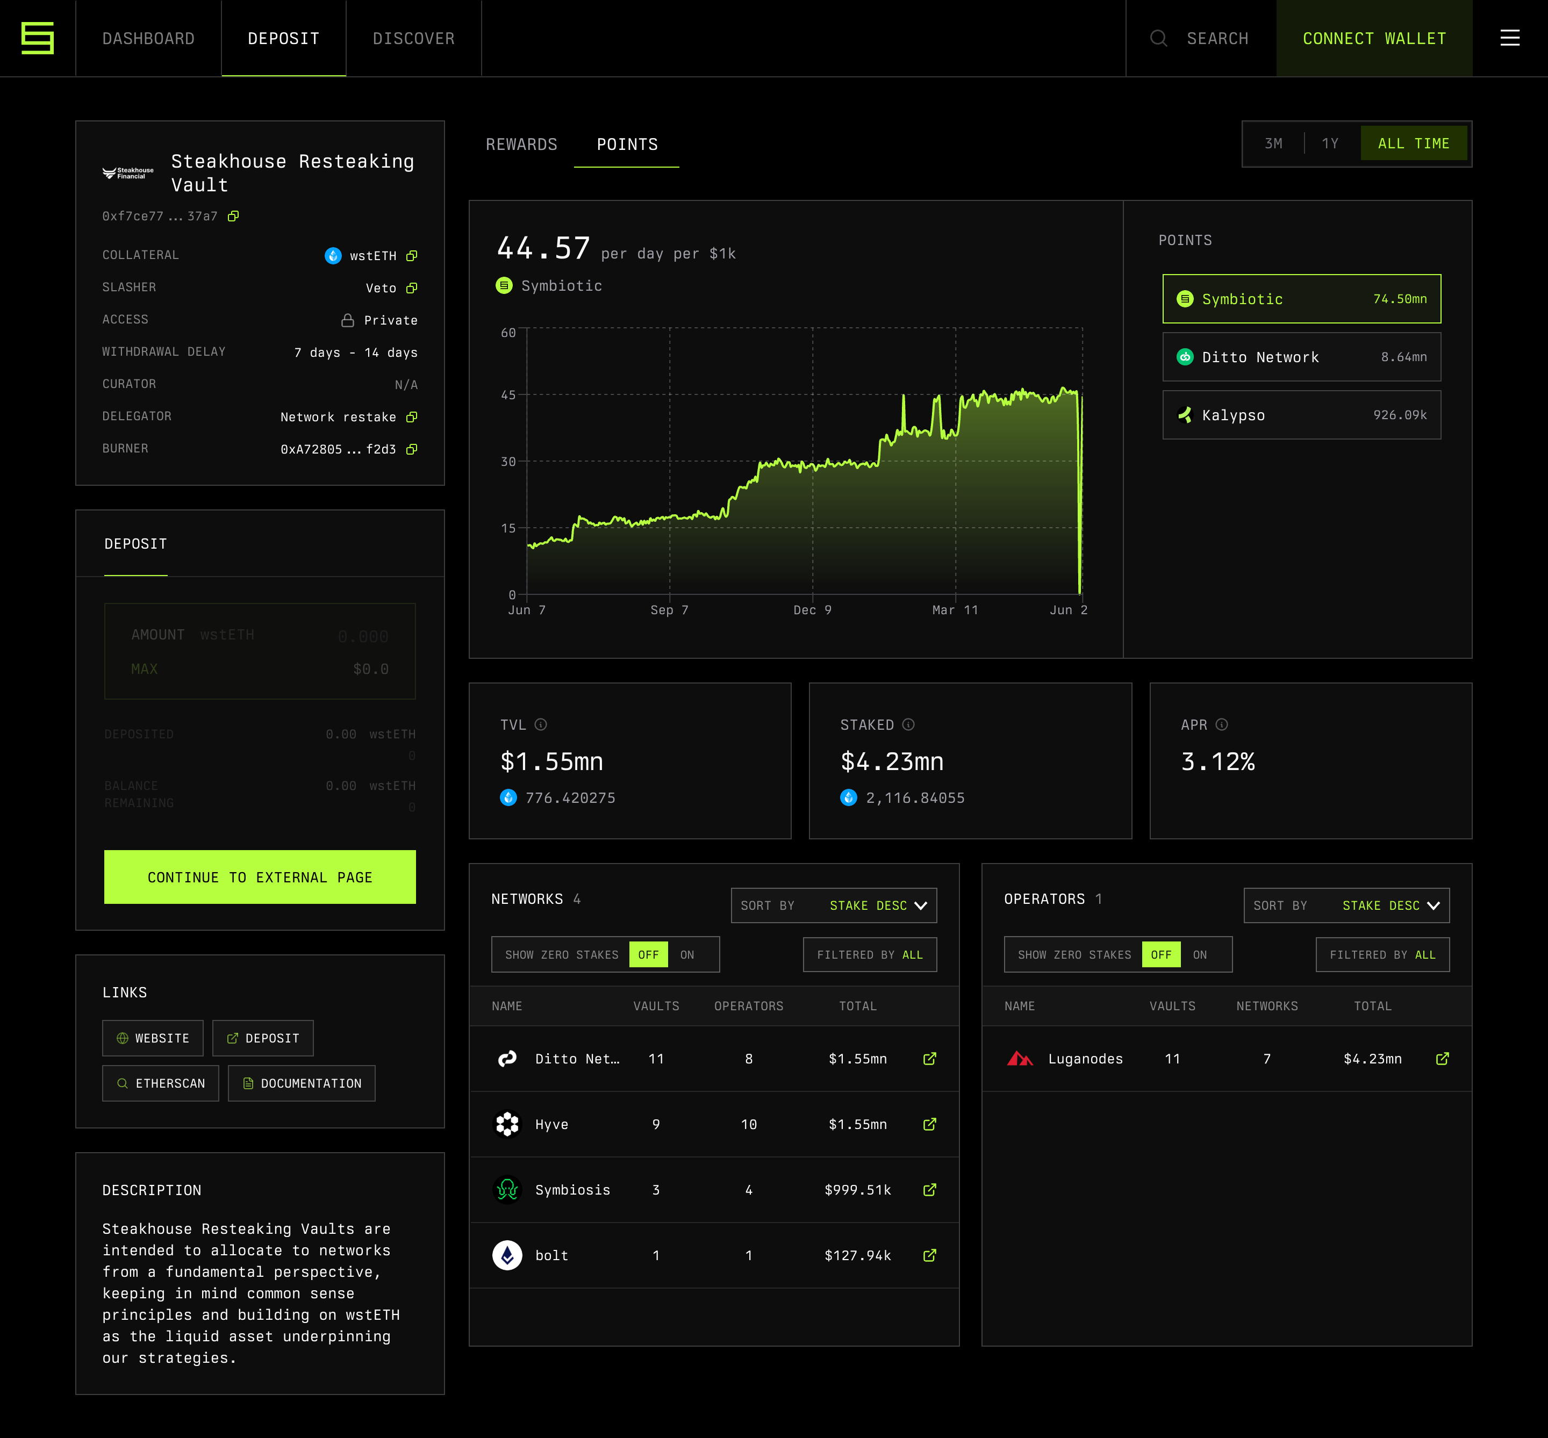Open Network restake delegator link icon
This screenshot has height=1438, width=1548.
[412, 417]
